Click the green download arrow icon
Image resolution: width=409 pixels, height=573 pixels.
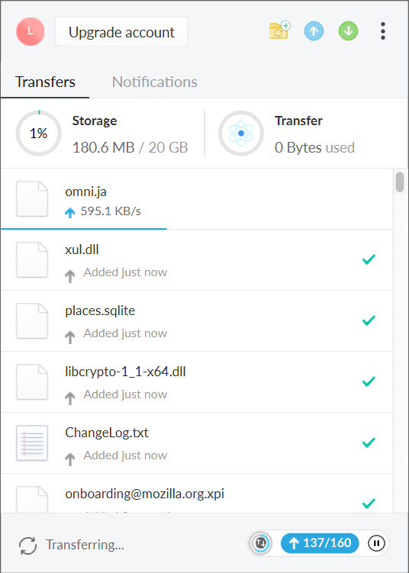[348, 31]
